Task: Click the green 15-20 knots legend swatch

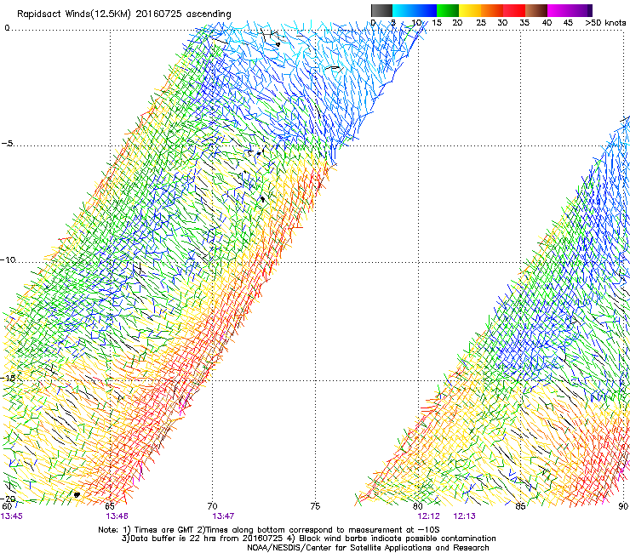Action: pyautogui.click(x=448, y=10)
